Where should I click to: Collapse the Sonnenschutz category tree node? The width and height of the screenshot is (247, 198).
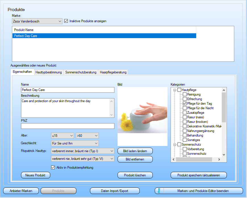(x=175, y=145)
